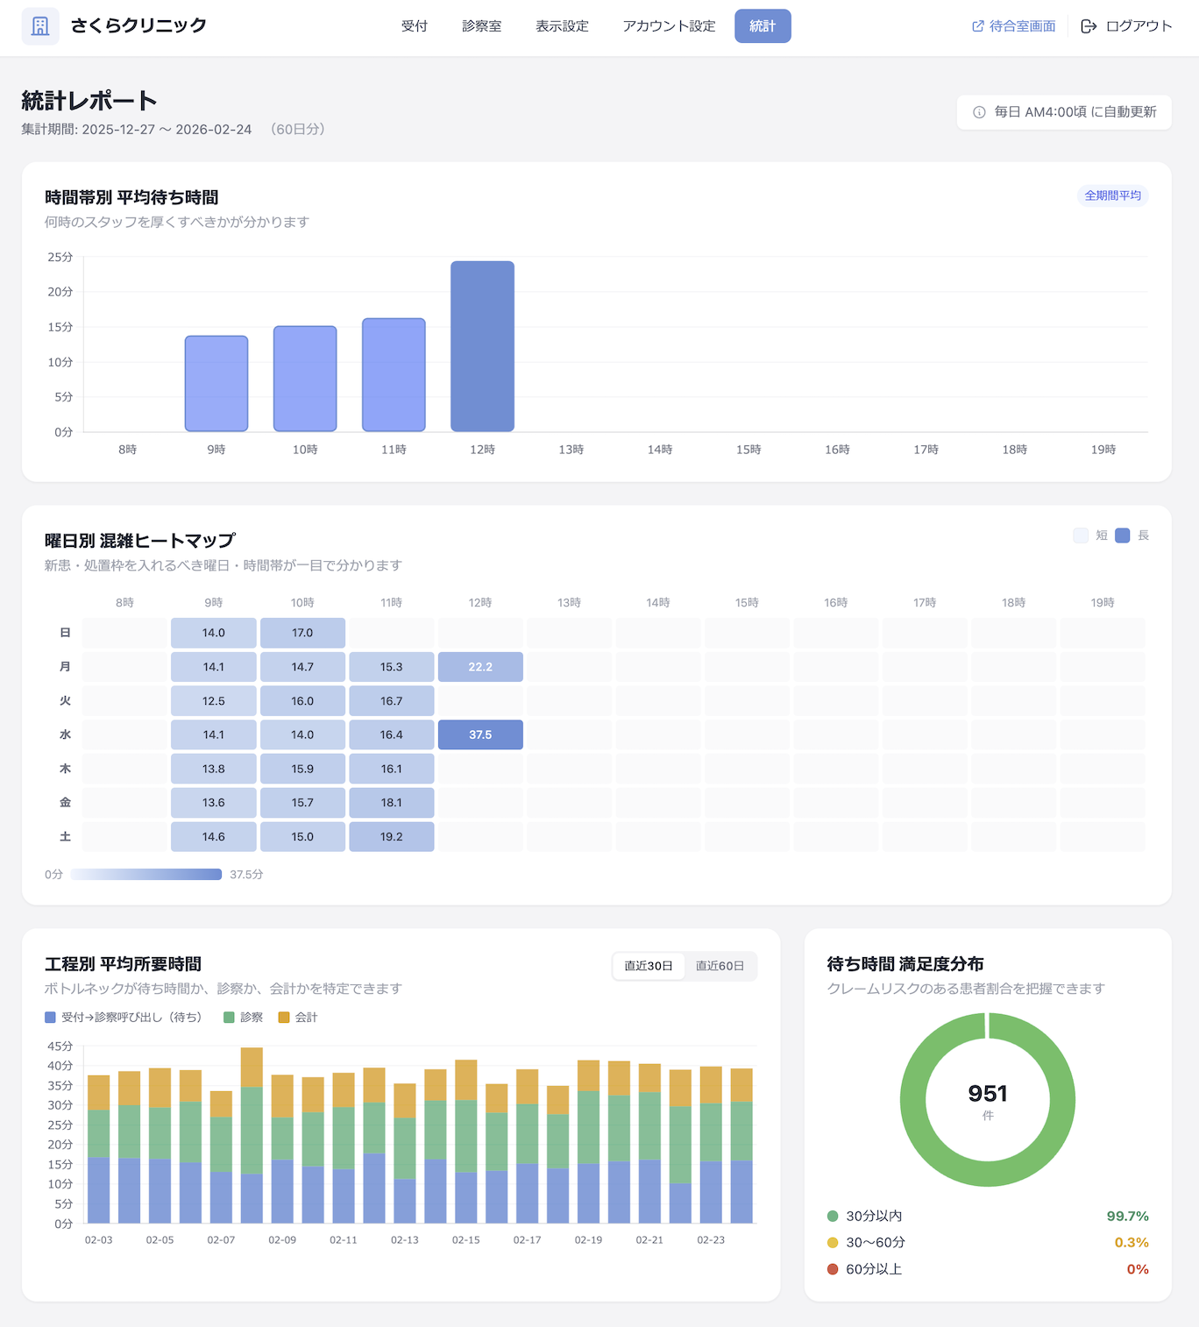The width and height of the screenshot is (1199, 1327).
Task: Open the 待合室画面 link
Action: 1022,26
